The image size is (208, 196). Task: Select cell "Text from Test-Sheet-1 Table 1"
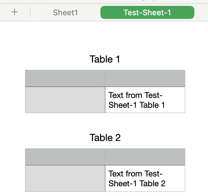tap(145, 100)
